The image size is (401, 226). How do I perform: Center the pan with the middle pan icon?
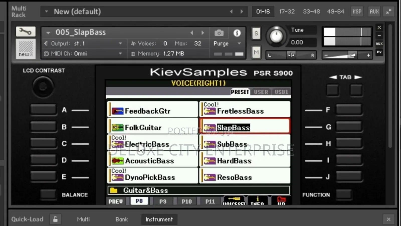(x=291, y=55)
